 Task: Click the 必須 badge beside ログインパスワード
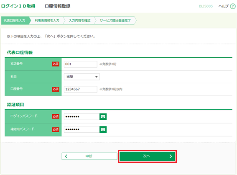(x=56, y=116)
